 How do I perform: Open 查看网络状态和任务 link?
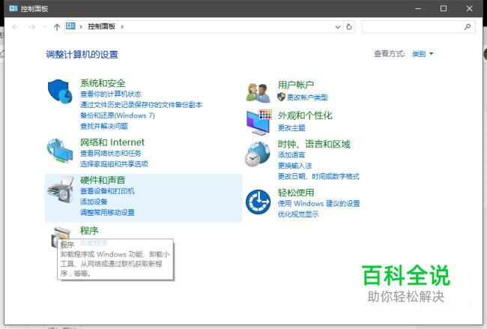pos(111,153)
